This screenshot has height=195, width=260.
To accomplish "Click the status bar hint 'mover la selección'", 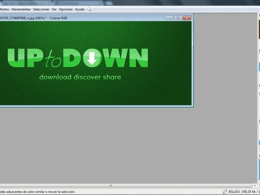I will click(x=61, y=192).
